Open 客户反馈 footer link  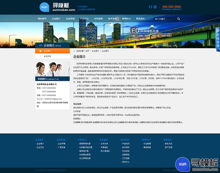pos(169,147)
